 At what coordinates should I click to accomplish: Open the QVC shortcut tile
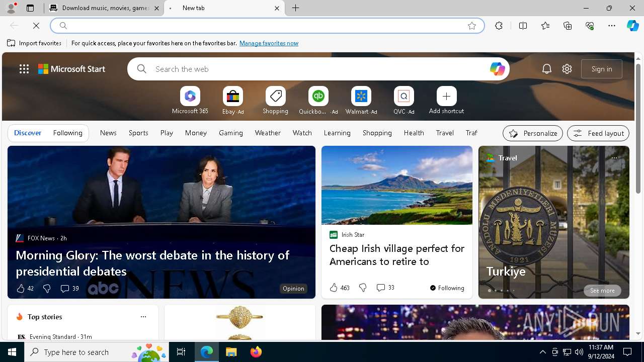tap(404, 101)
